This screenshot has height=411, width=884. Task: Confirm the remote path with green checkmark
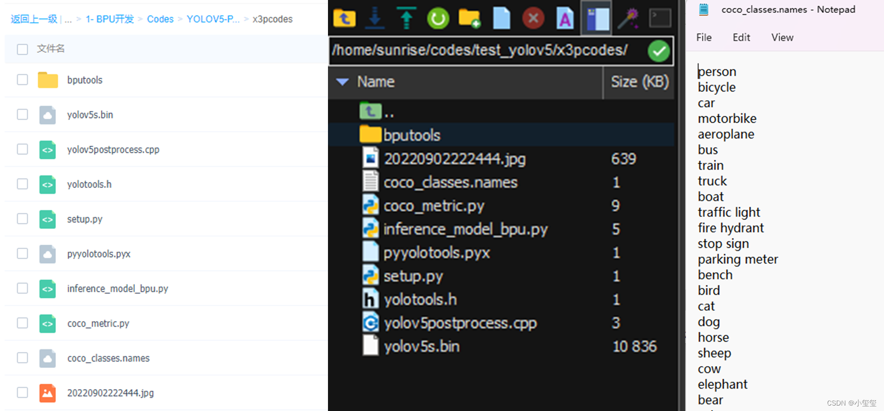coord(658,51)
